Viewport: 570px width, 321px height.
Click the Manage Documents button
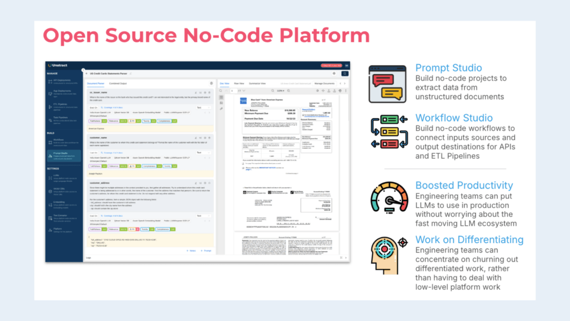point(325,84)
